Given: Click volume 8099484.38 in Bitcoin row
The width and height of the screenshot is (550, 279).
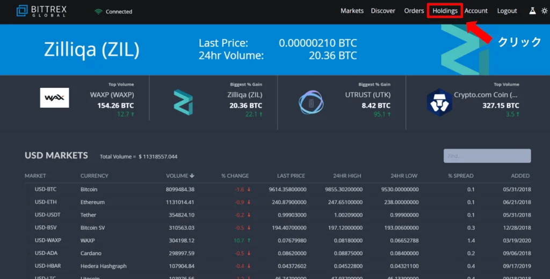Looking at the screenshot, I should click(x=180, y=189).
